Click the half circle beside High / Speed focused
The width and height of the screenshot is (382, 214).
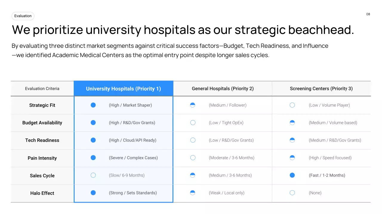tap(292, 158)
